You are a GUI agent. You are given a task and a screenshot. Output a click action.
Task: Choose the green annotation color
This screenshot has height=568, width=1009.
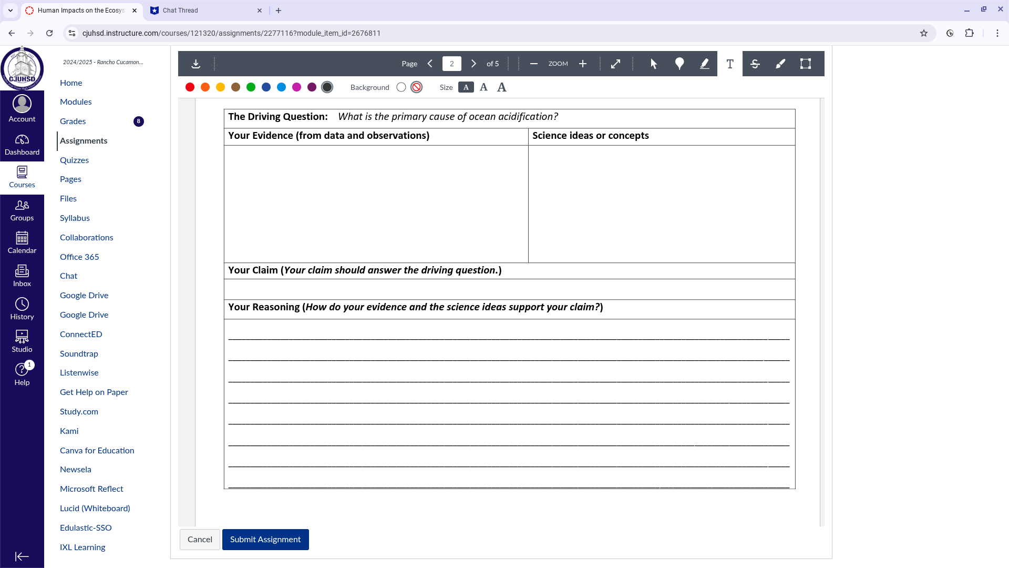pyautogui.click(x=251, y=87)
